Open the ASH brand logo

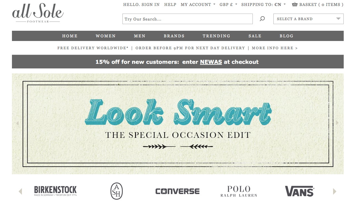click(117, 191)
